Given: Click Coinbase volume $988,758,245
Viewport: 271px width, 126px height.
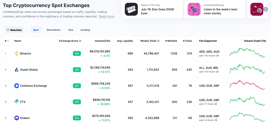Looking at the screenshot, I should click(x=101, y=83).
